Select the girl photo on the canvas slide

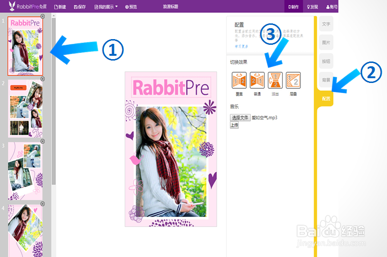coord(171,162)
